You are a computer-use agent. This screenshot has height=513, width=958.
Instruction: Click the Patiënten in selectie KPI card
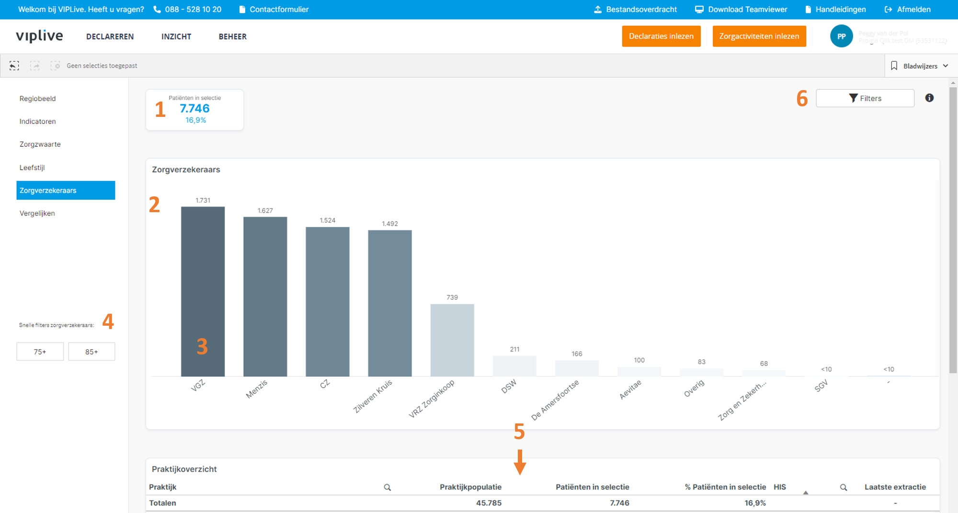pyautogui.click(x=194, y=110)
